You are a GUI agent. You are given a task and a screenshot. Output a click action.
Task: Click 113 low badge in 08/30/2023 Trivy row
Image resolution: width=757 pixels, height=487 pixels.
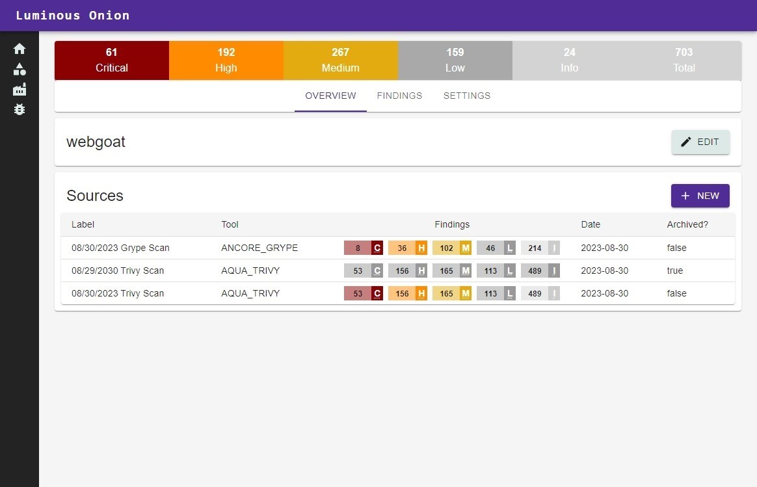[496, 293]
